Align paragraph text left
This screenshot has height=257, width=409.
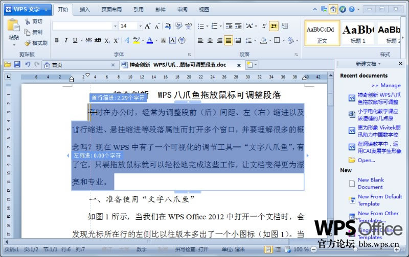pos(200,40)
